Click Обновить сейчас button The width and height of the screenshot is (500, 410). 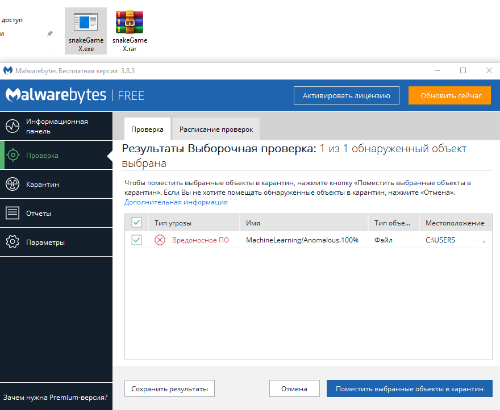coord(449,95)
